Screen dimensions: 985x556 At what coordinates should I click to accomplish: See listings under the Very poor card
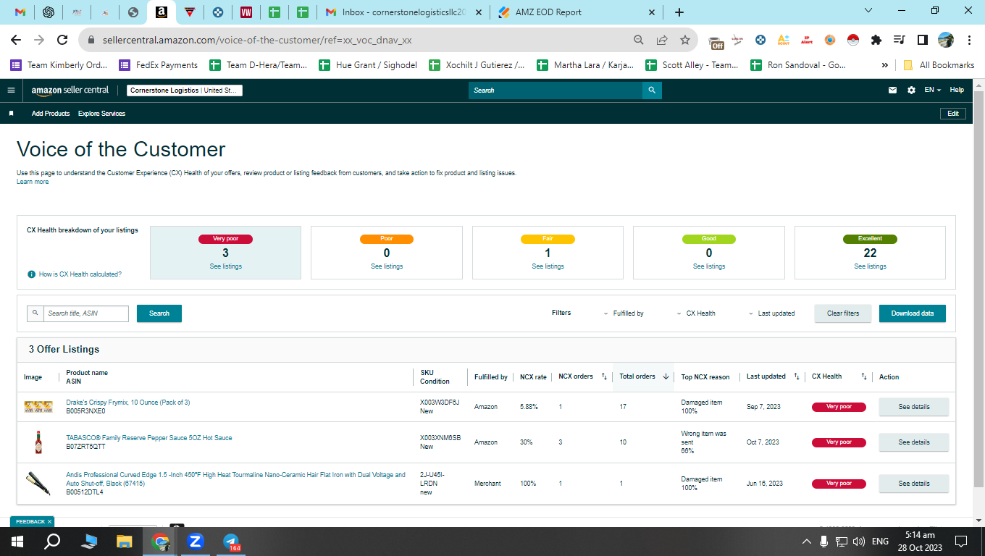[x=225, y=266]
